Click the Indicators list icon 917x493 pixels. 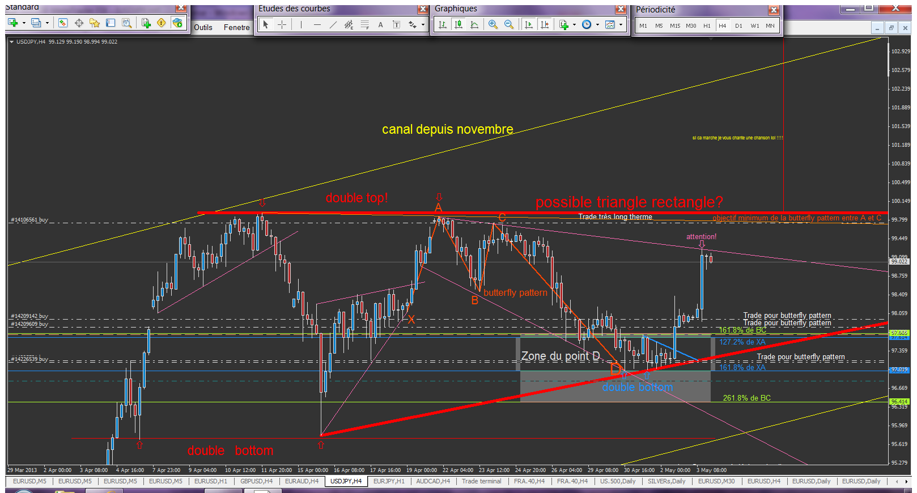click(x=563, y=24)
